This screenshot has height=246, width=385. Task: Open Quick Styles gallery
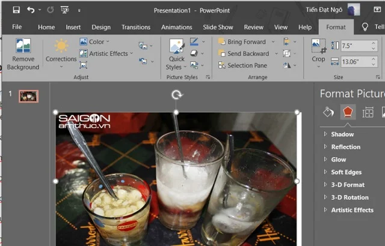[176, 54]
